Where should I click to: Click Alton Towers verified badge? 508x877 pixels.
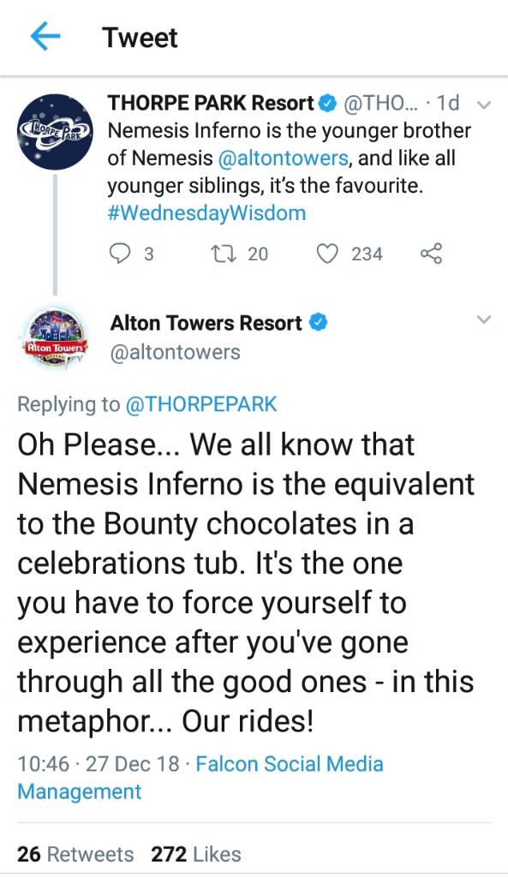[x=319, y=323]
